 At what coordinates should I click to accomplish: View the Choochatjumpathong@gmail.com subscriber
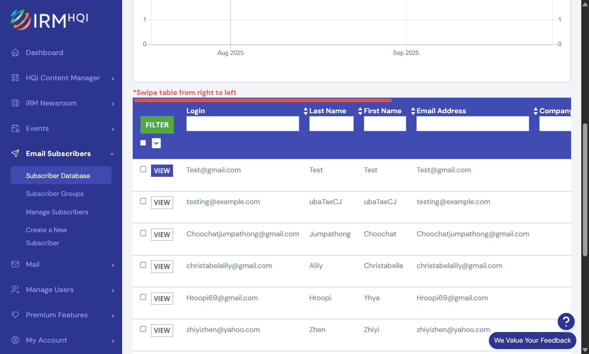[162, 235]
